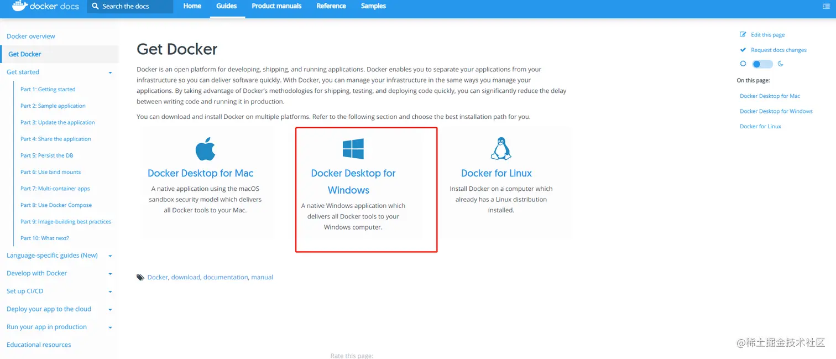Image resolution: width=836 pixels, height=359 pixels.
Task: Click the search magnifier icon
Action: (95, 7)
